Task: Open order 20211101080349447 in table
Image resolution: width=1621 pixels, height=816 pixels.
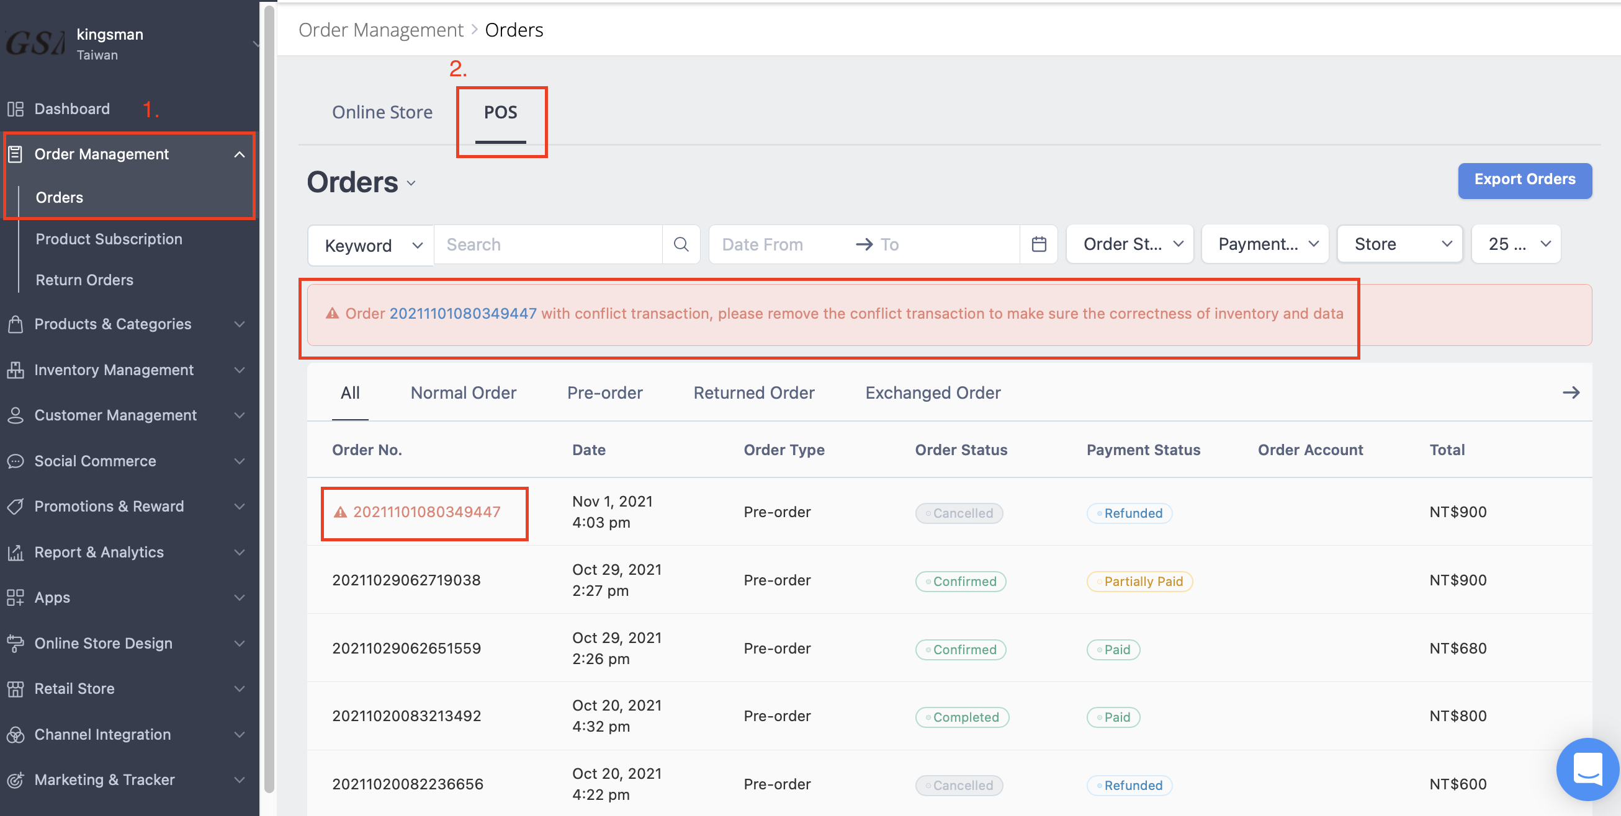Action: (x=426, y=512)
